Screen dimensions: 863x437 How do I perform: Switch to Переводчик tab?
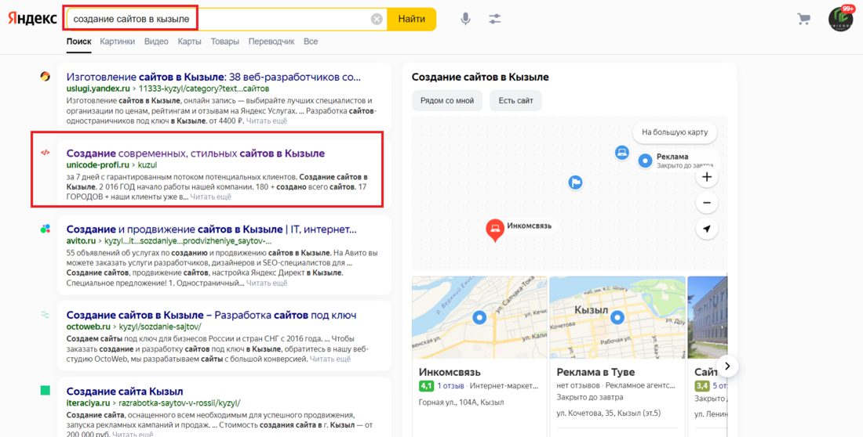click(271, 42)
